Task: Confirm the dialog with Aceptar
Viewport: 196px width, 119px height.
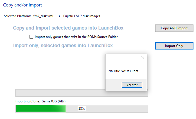Action: pos(132,85)
